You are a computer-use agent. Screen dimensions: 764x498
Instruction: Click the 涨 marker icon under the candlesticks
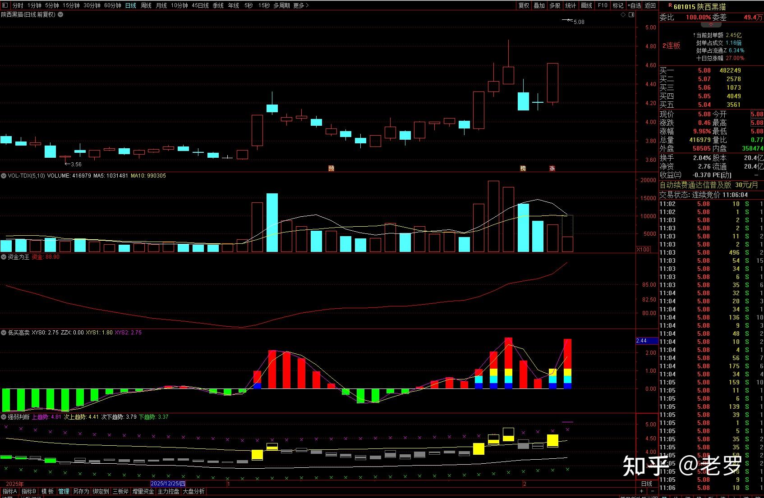(552, 169)
